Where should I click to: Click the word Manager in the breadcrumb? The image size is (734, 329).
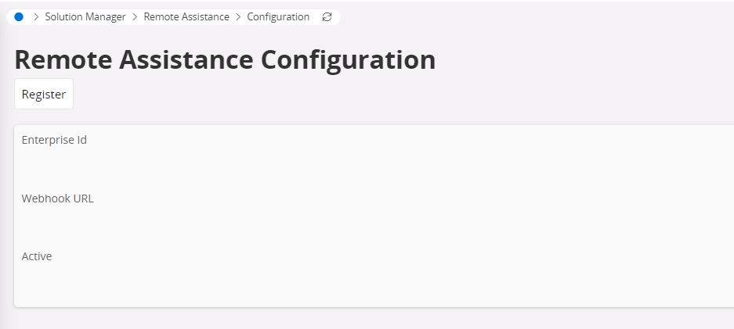point(104,16)
